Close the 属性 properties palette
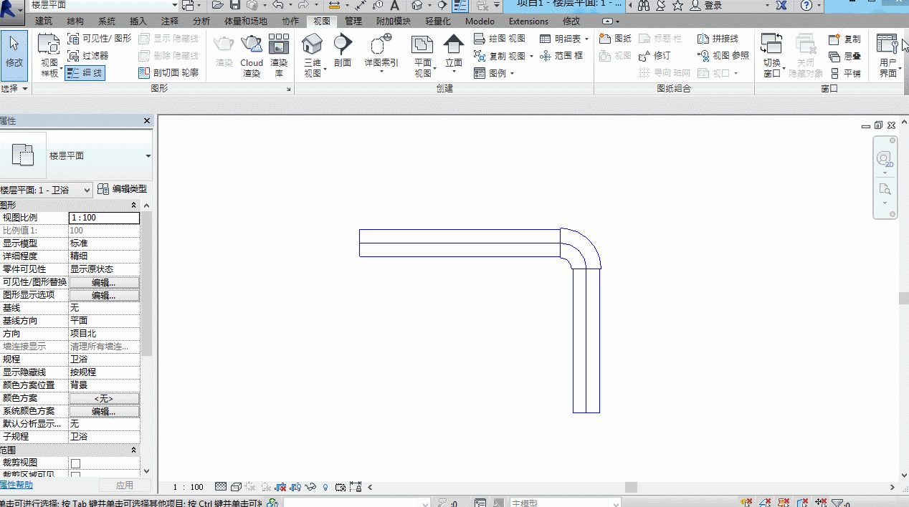Image resolution: width=909 pixels, height=507 pixels. click(x=147, y=121)
